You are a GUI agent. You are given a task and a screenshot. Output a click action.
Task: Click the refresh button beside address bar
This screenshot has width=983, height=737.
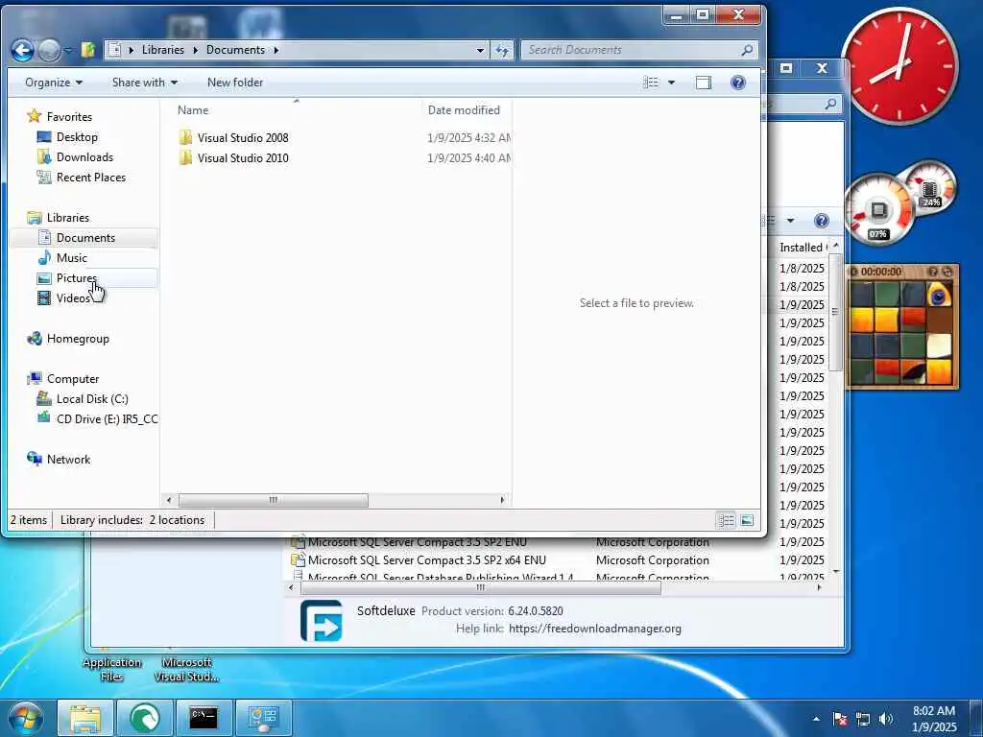click(502, 50)
